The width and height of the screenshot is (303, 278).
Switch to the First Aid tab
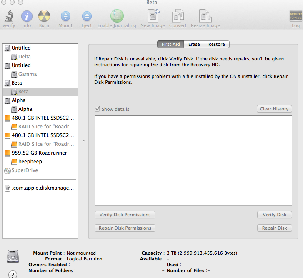[170, 44]
